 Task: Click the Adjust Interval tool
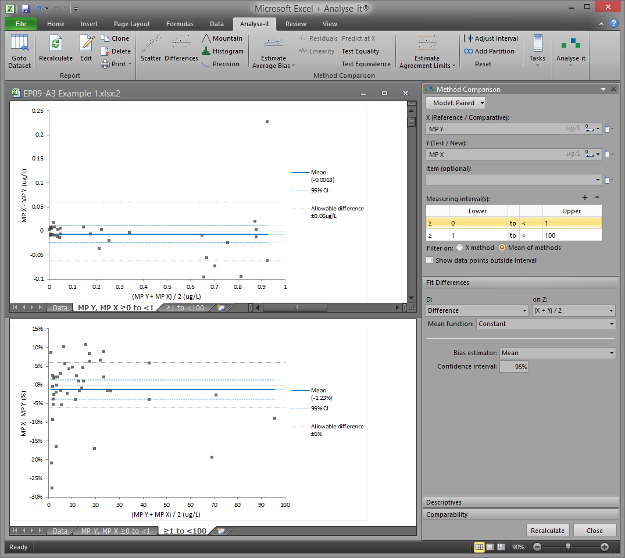[492, 38]
